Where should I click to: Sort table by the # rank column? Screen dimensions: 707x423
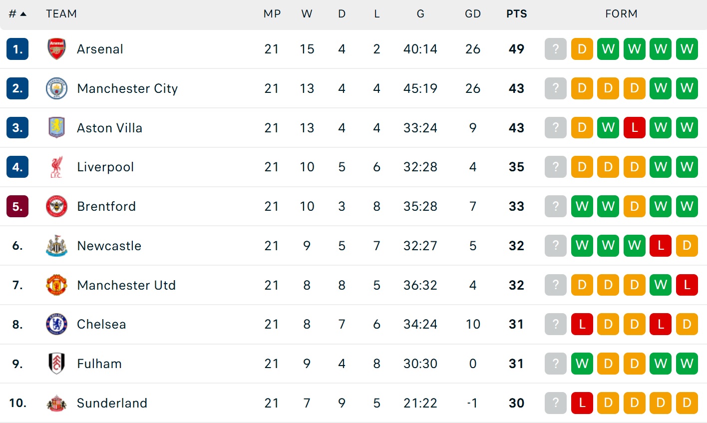(x=17, y=14)
